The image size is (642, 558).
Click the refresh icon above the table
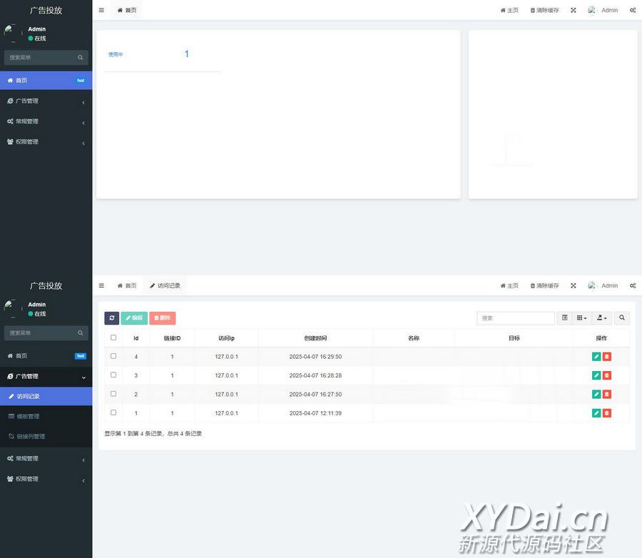click(112, 318)
